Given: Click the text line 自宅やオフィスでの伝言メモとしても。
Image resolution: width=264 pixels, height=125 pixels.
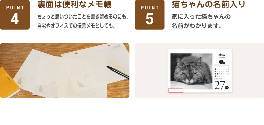Looking at the screenshot, I should tap(76, 26).
